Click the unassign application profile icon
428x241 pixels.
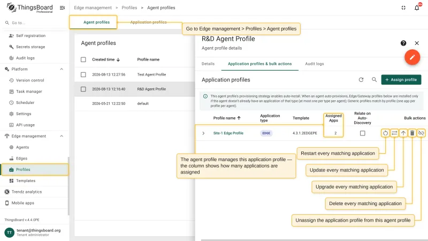[x=421, y=133]
